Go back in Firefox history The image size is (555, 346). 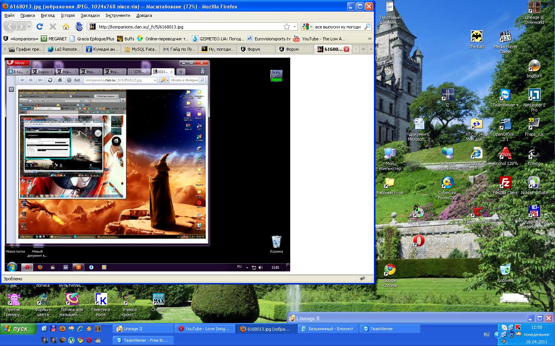(x=10, y=27)
